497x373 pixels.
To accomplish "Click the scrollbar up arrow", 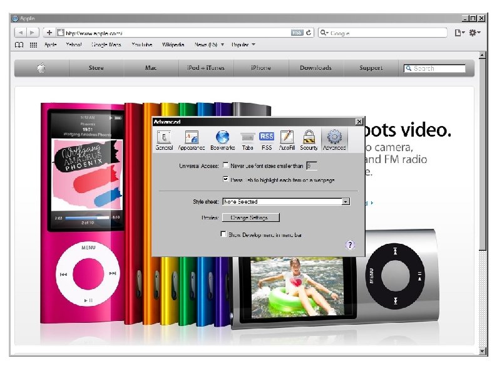I will coord(482,55).
